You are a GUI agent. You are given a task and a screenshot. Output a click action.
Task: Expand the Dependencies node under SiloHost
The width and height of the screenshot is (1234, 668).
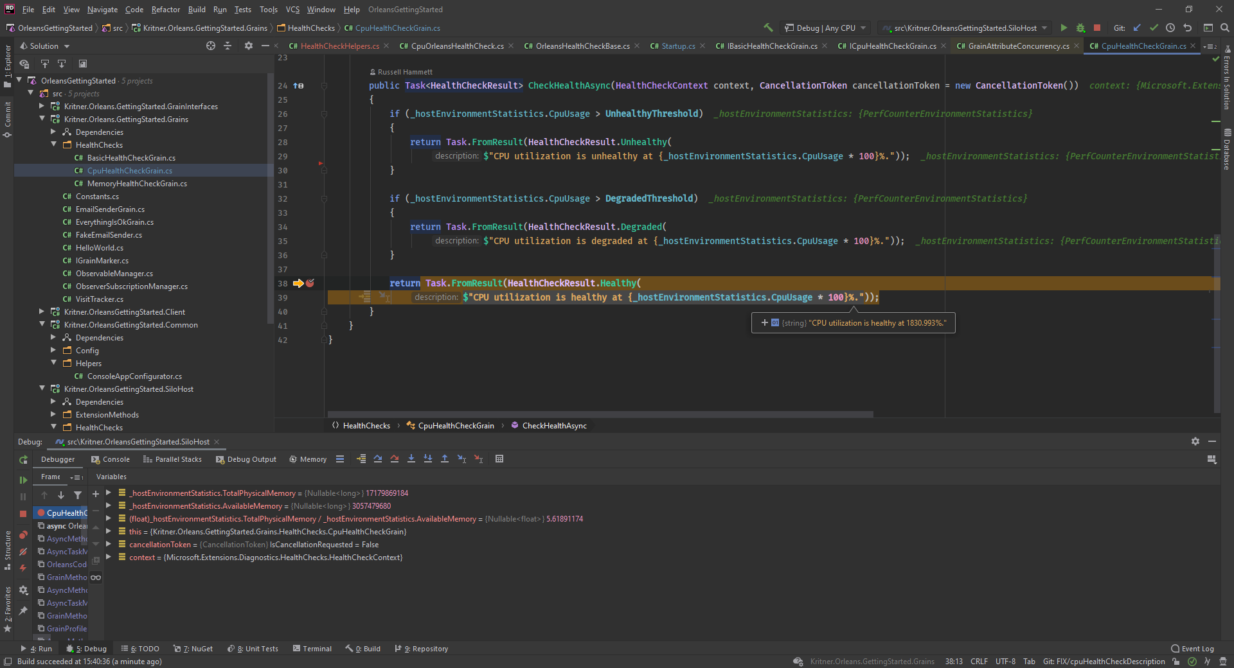53,401
